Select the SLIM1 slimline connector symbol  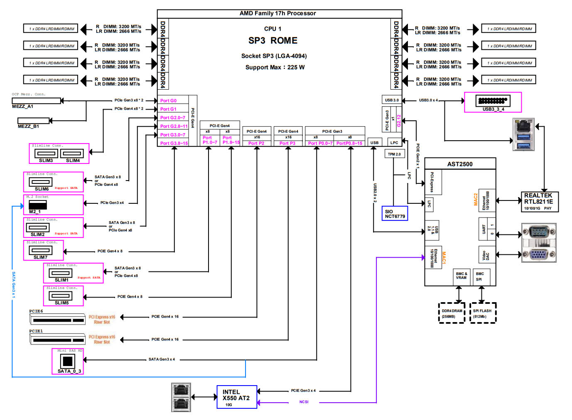61,273
